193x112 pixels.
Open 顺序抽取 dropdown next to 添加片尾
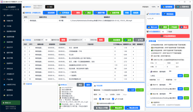pyautogui.click(x=166, y=94)
